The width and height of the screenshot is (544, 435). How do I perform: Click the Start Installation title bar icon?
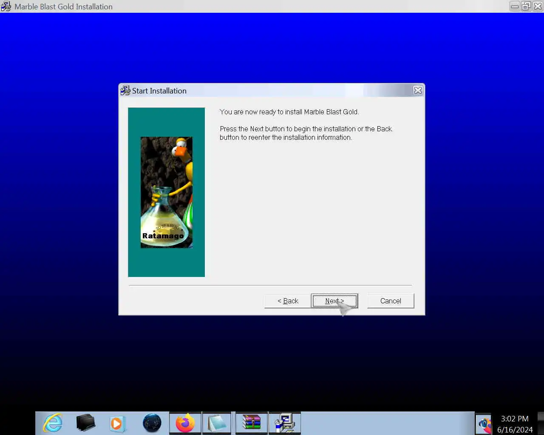125,90
